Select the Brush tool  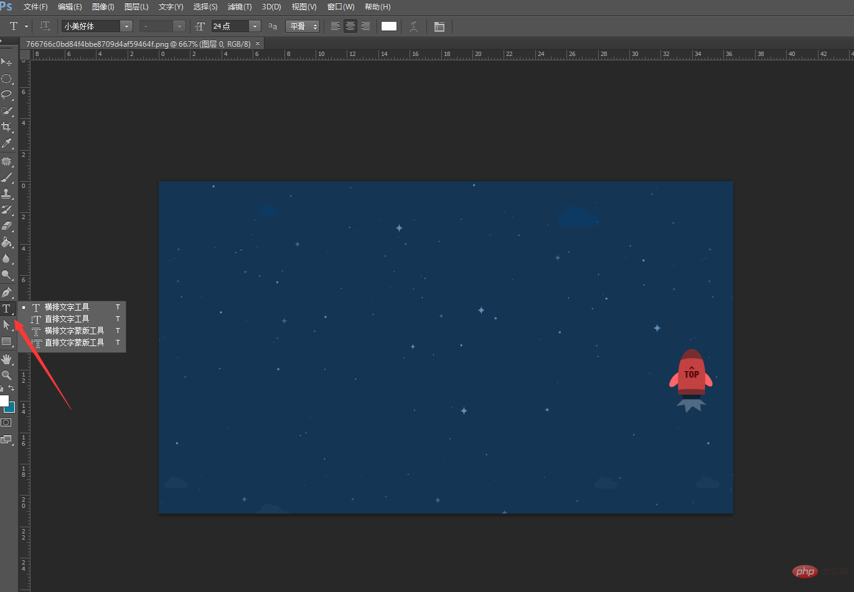tap(6, 177)
